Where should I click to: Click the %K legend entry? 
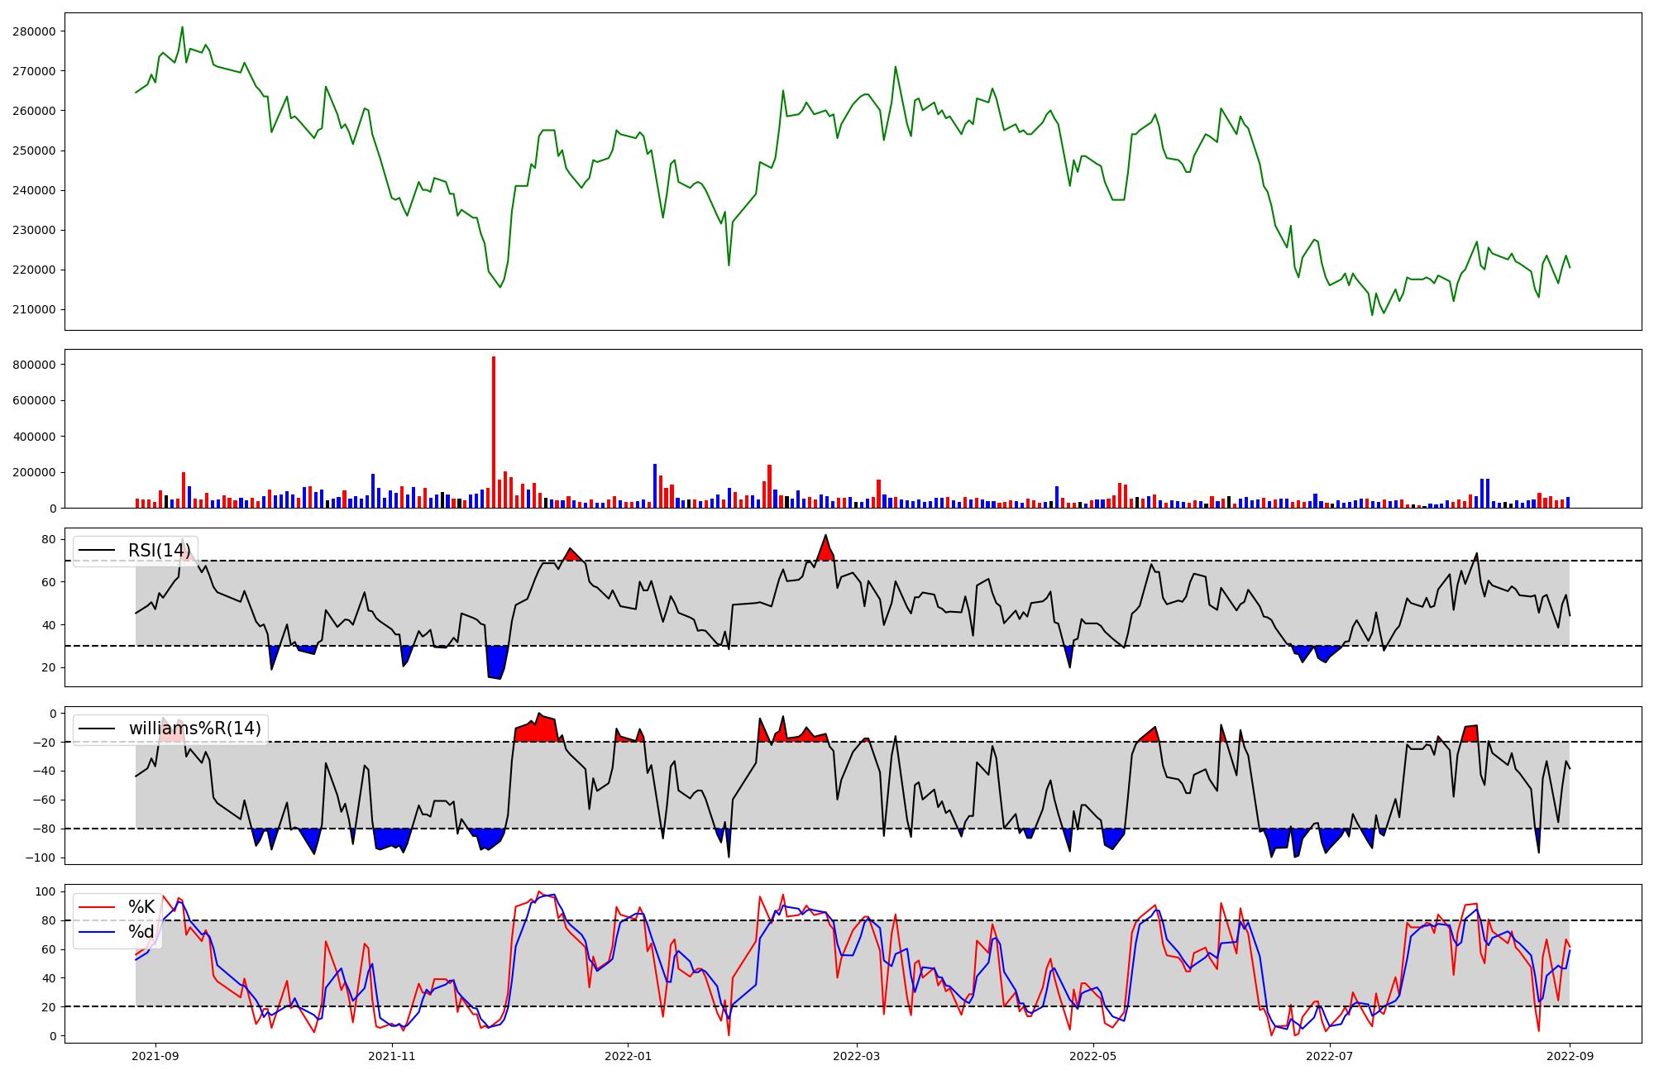click(x=141, y=907)
